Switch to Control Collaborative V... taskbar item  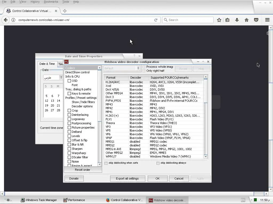click(x=124, y=200)
